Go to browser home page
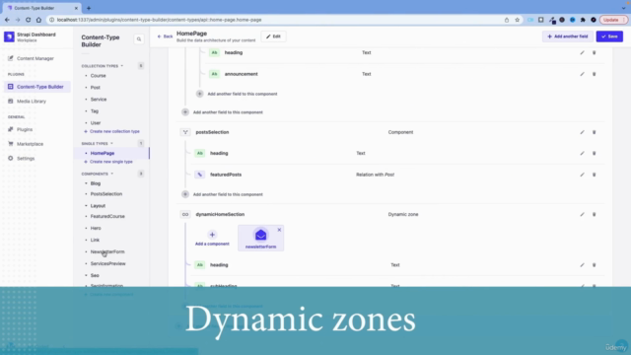 (x=38, y=20)
